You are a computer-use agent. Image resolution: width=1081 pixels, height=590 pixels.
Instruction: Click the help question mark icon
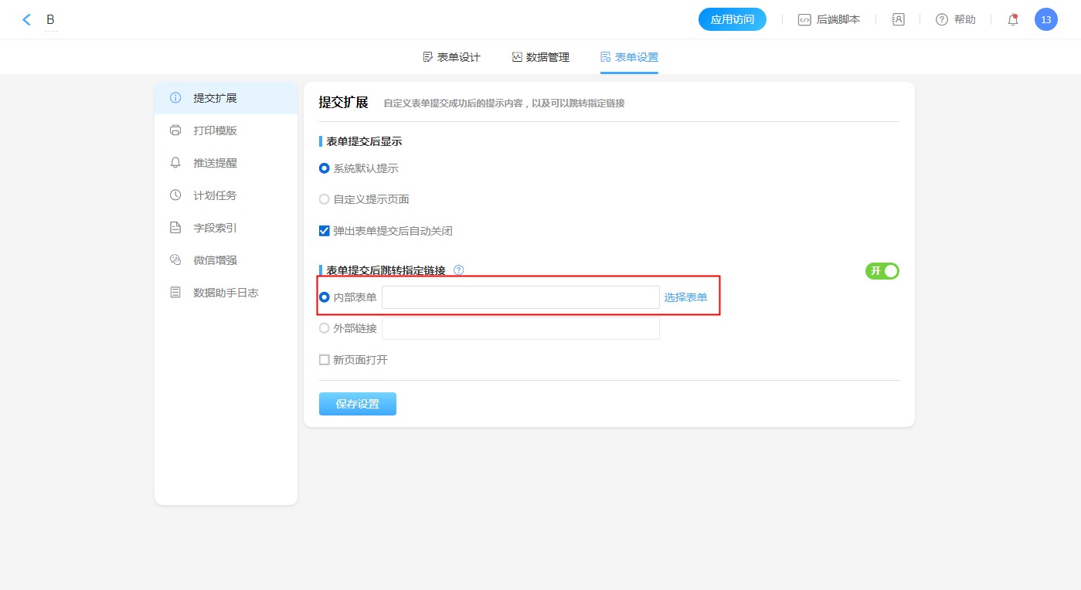tap(941, 20)
